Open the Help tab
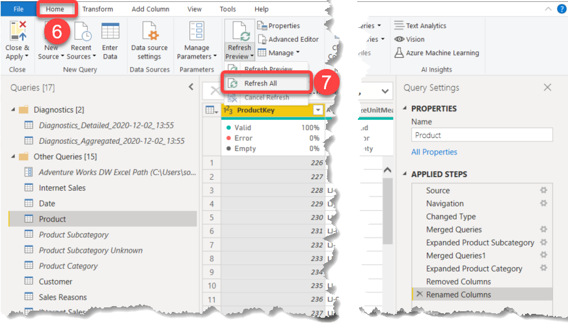This screenshot has height=323, width=568. click(x=261, y=9)
